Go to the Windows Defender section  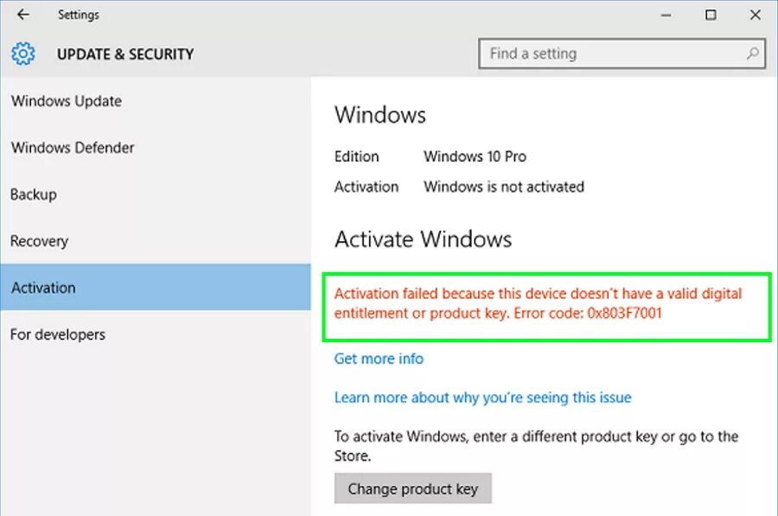click(73, 148)
